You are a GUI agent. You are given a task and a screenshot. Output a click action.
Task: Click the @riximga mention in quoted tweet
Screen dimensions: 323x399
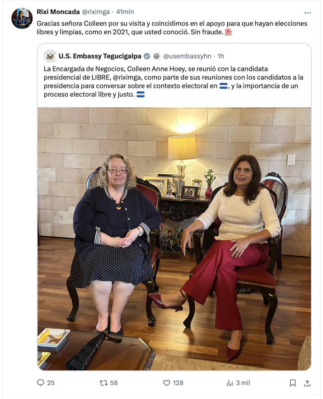[x=127, y=77]
